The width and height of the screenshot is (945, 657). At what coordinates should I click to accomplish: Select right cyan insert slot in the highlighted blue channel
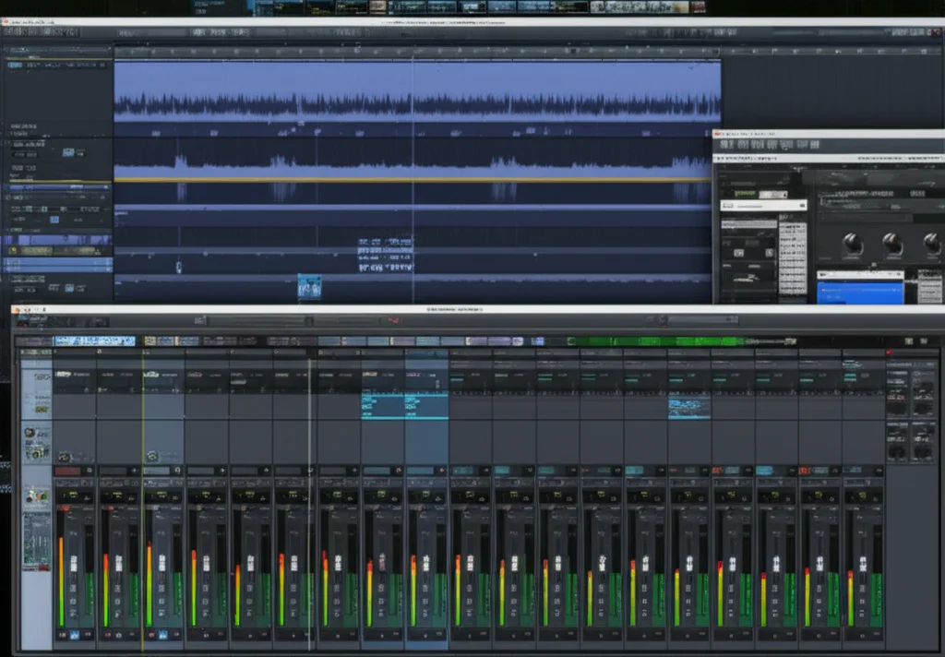point(426,405)
